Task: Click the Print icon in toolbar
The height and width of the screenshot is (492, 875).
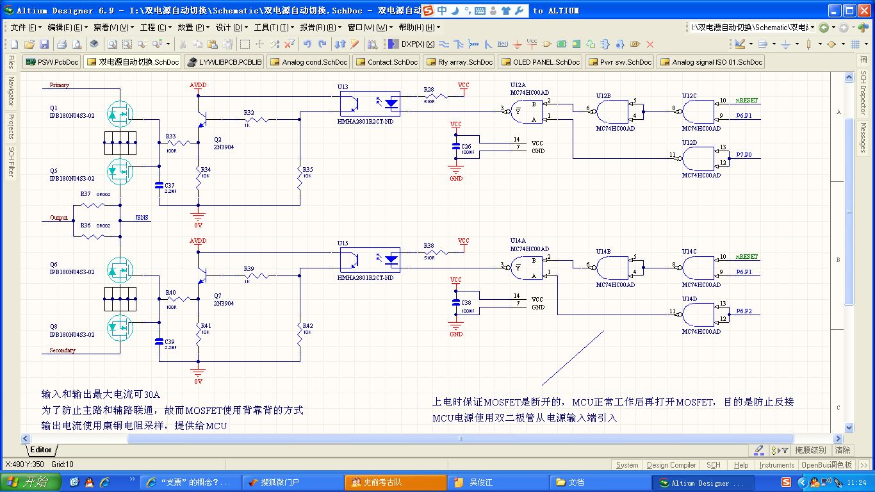Action: [62, 44]
